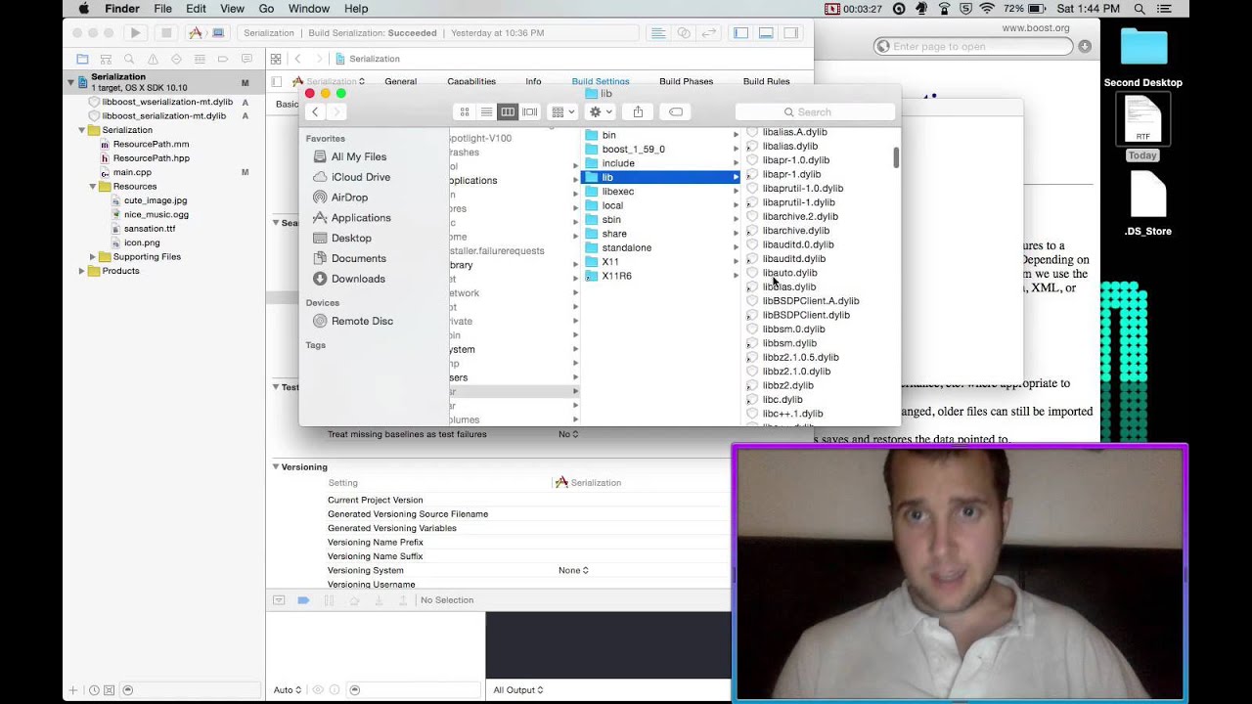Click the Xcode Run (play) button
Screen dimensions: 1252x704
pyautogui.click(x=136, y=32)
